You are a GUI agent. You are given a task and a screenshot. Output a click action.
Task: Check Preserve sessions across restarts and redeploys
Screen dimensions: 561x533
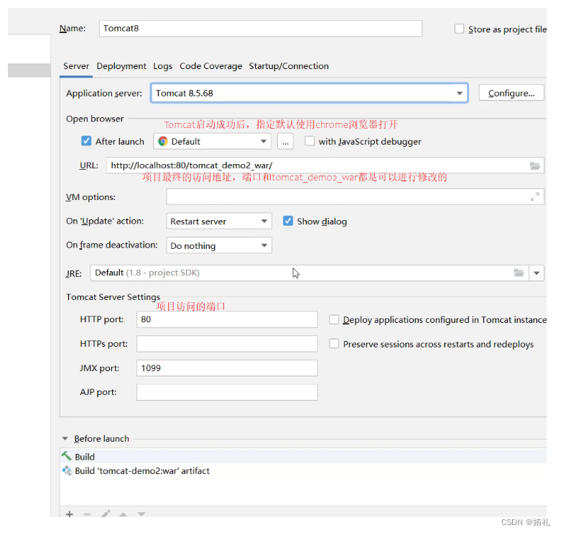[334, 344]
